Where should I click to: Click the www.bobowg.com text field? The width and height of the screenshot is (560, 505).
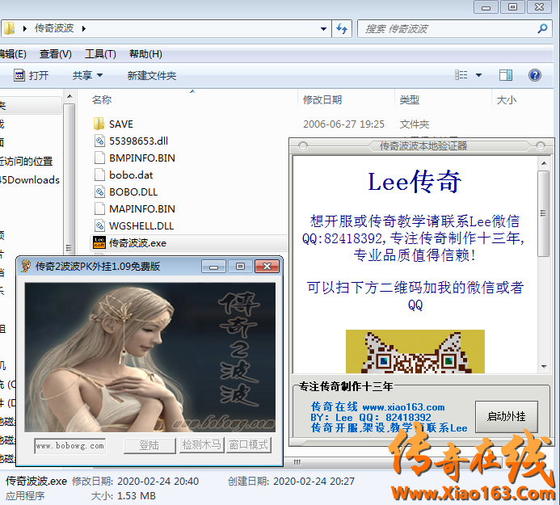70,446
